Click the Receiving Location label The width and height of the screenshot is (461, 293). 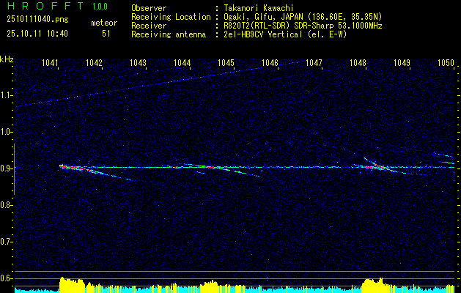tap(171, 17)
